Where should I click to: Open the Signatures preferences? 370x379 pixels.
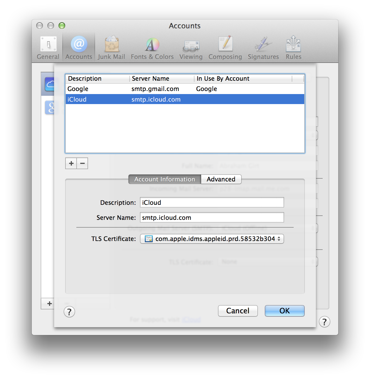click(263, 48)
